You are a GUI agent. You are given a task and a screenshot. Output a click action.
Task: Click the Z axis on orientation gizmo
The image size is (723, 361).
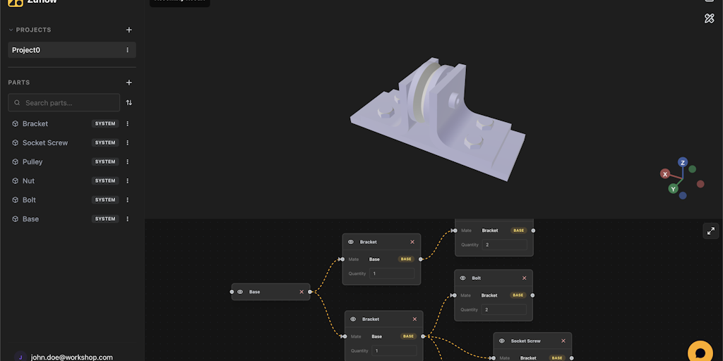click(x=683, y=162)
